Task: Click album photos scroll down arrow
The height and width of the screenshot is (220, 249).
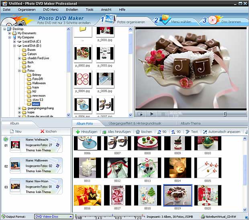Action: click(245, 210)
